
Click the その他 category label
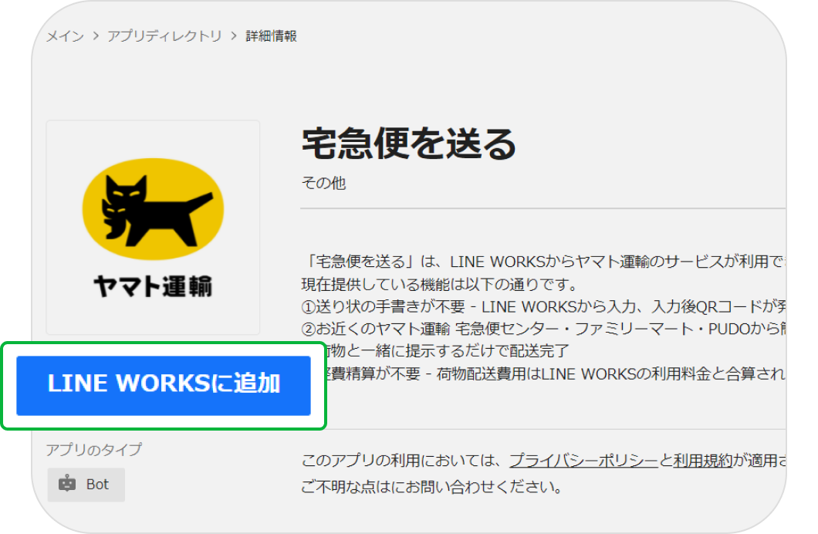tap(323, 184)
